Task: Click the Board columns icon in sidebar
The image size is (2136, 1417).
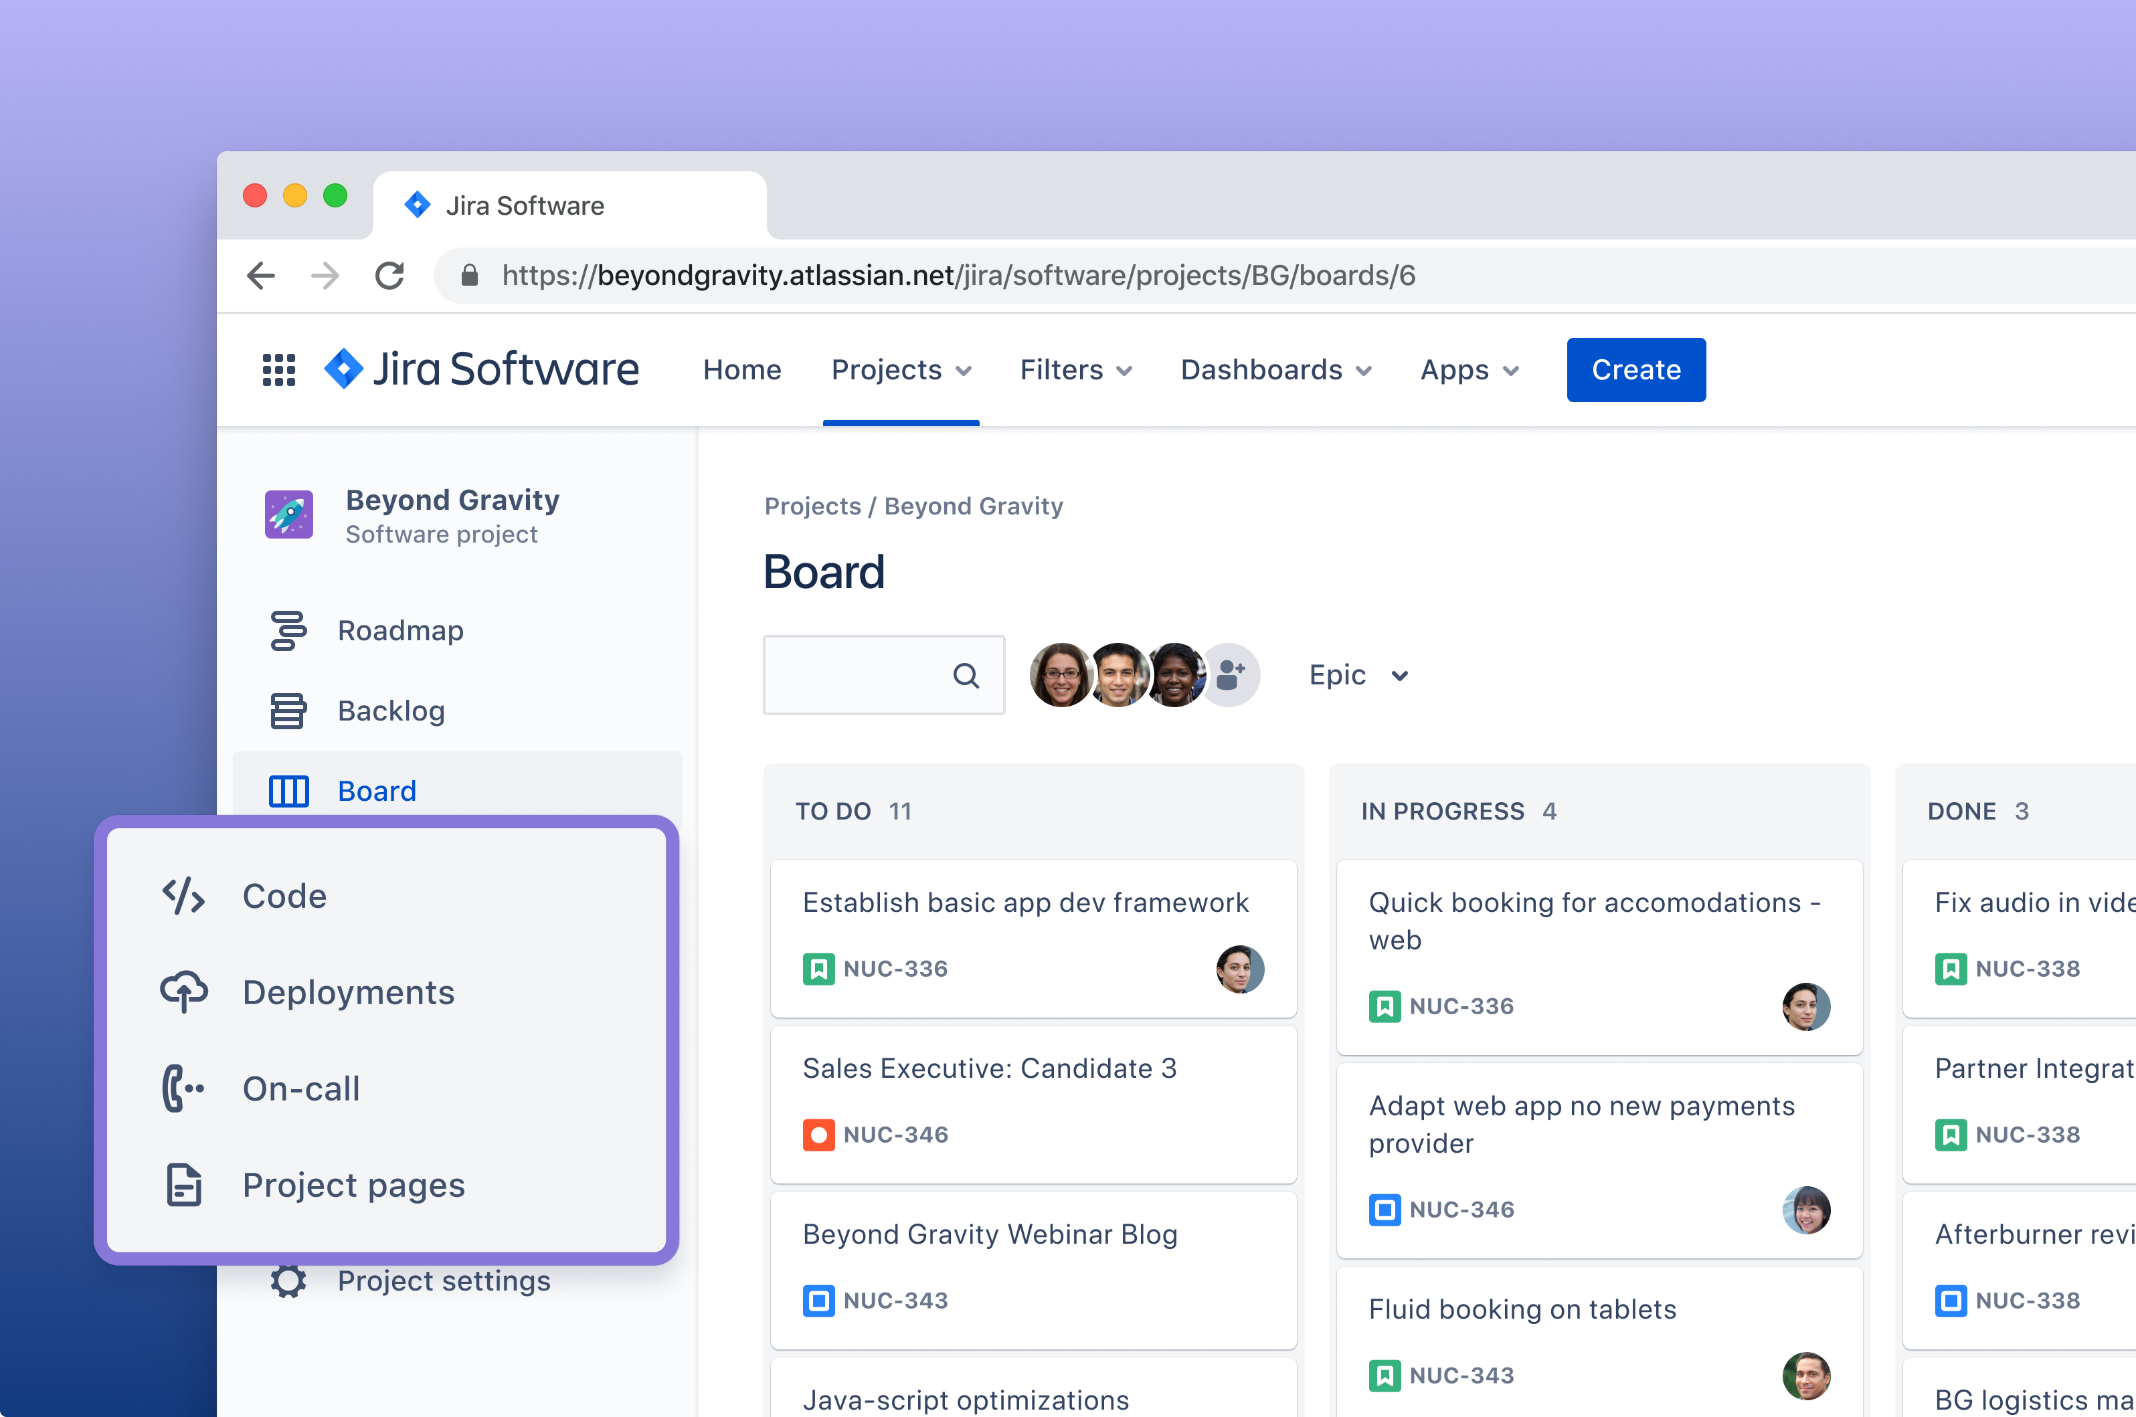Action: (x=288, y=791)
